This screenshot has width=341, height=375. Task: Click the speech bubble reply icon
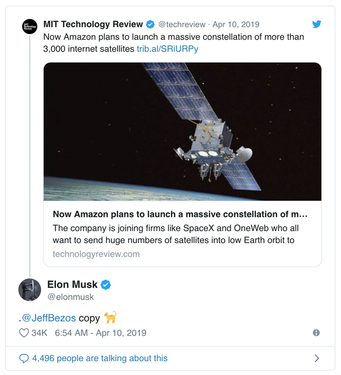[24, 359]
